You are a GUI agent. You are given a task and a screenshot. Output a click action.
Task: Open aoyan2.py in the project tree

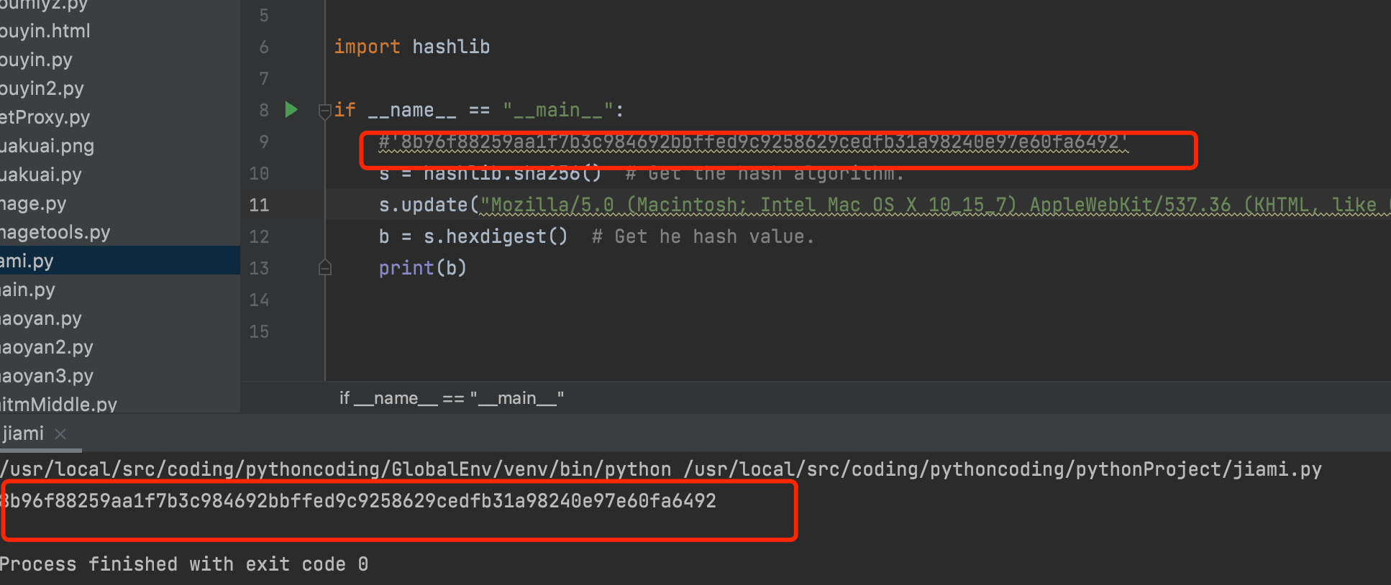[x=47, y=347]
